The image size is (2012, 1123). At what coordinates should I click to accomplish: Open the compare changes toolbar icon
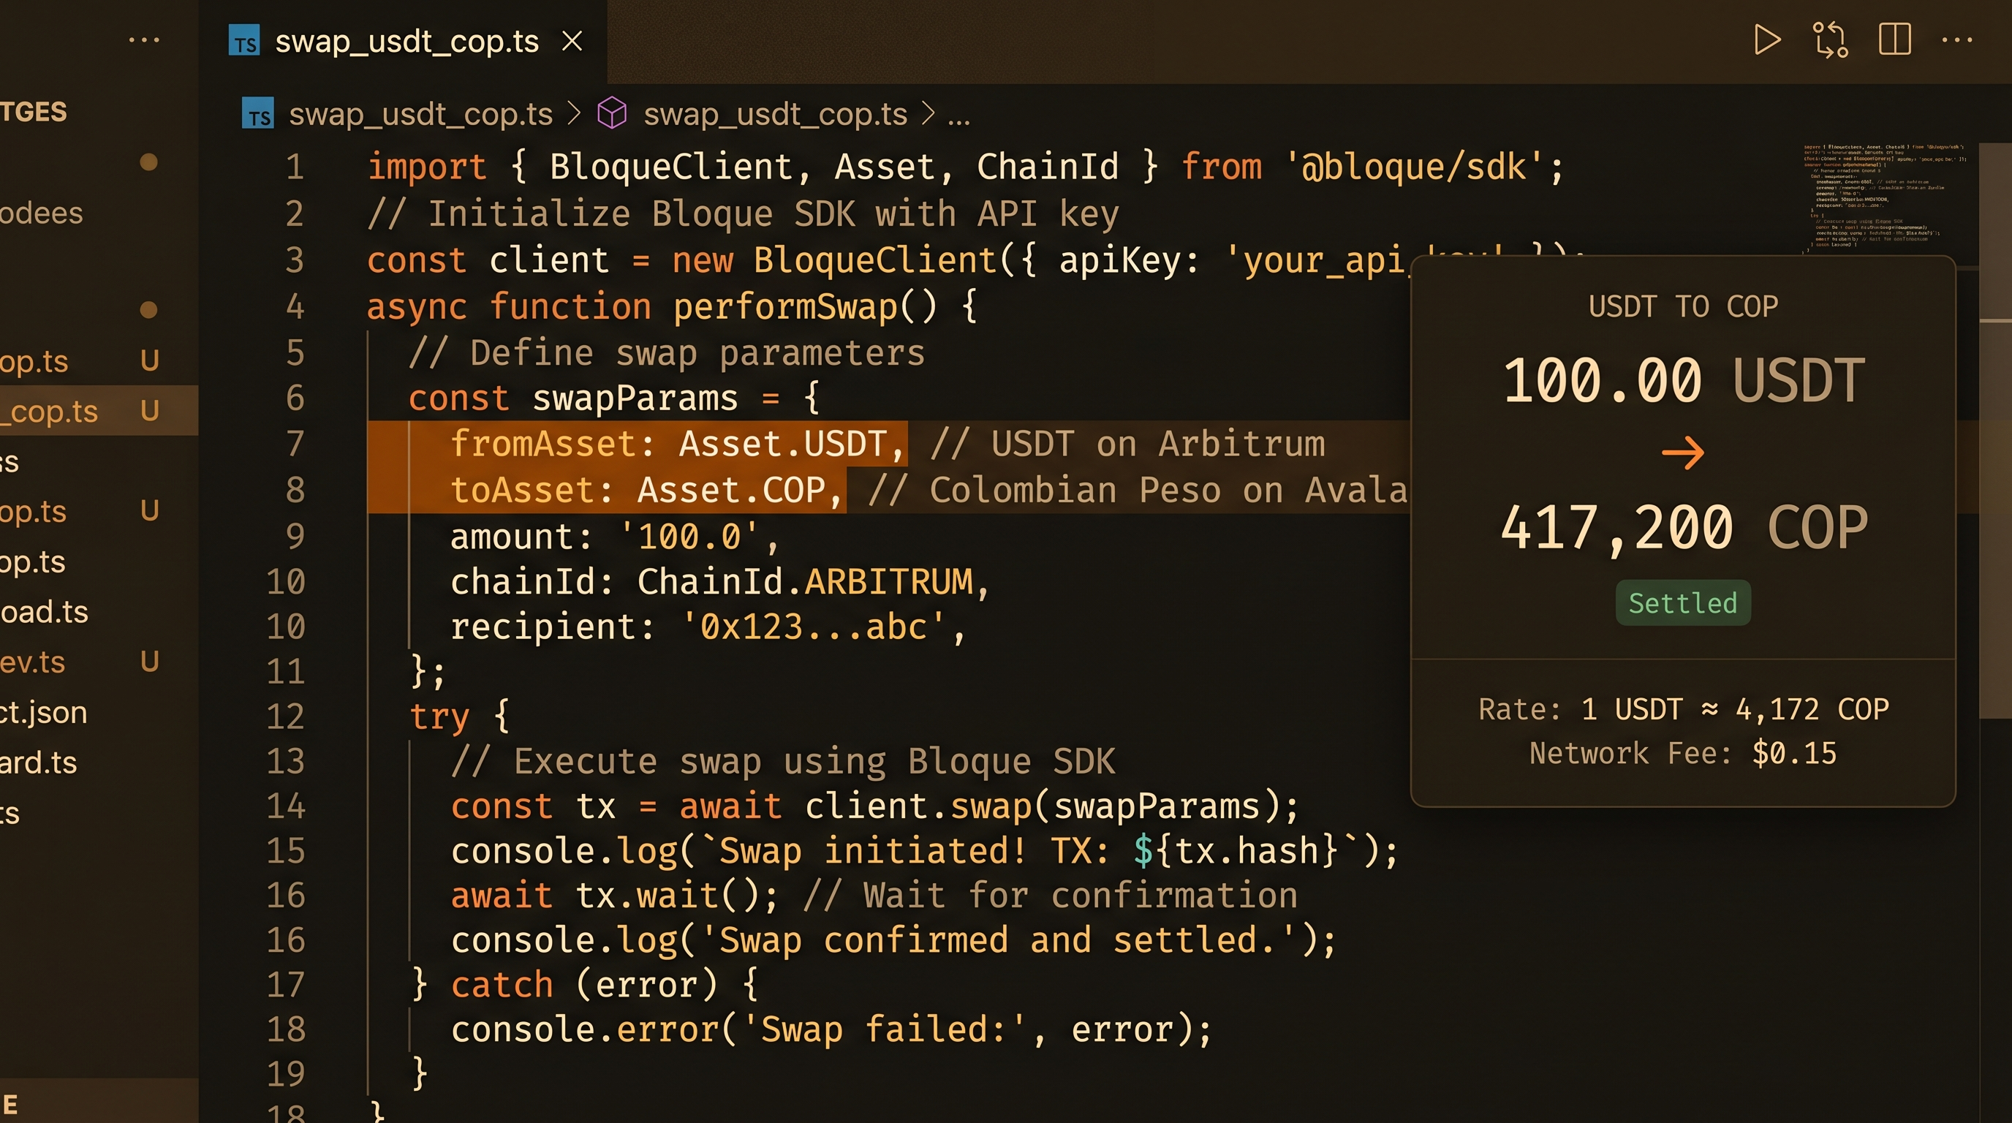tap(1831, 41)
